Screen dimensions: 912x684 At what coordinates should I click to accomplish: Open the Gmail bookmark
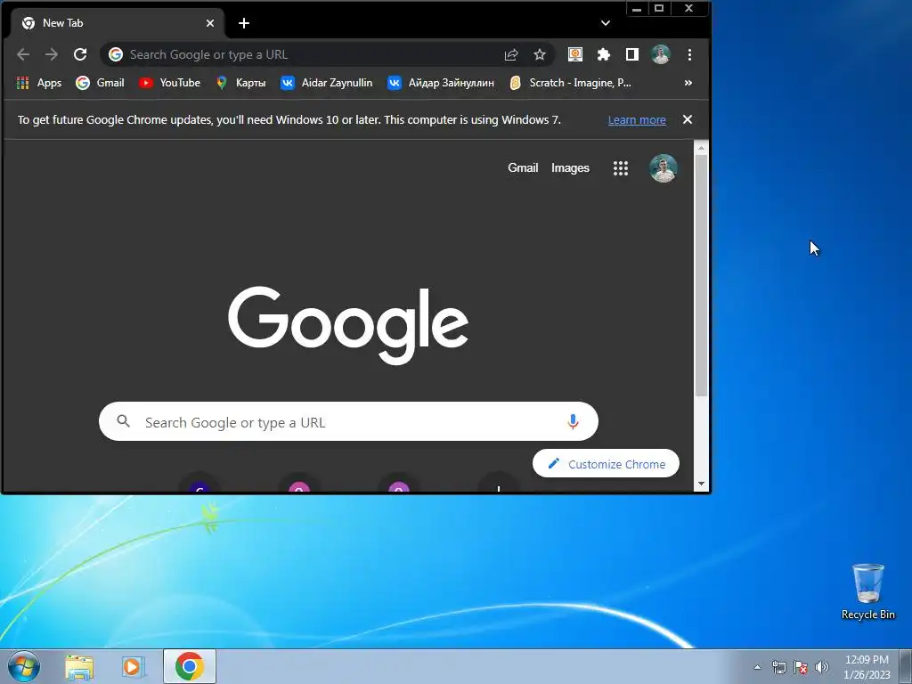click(100, 83)
